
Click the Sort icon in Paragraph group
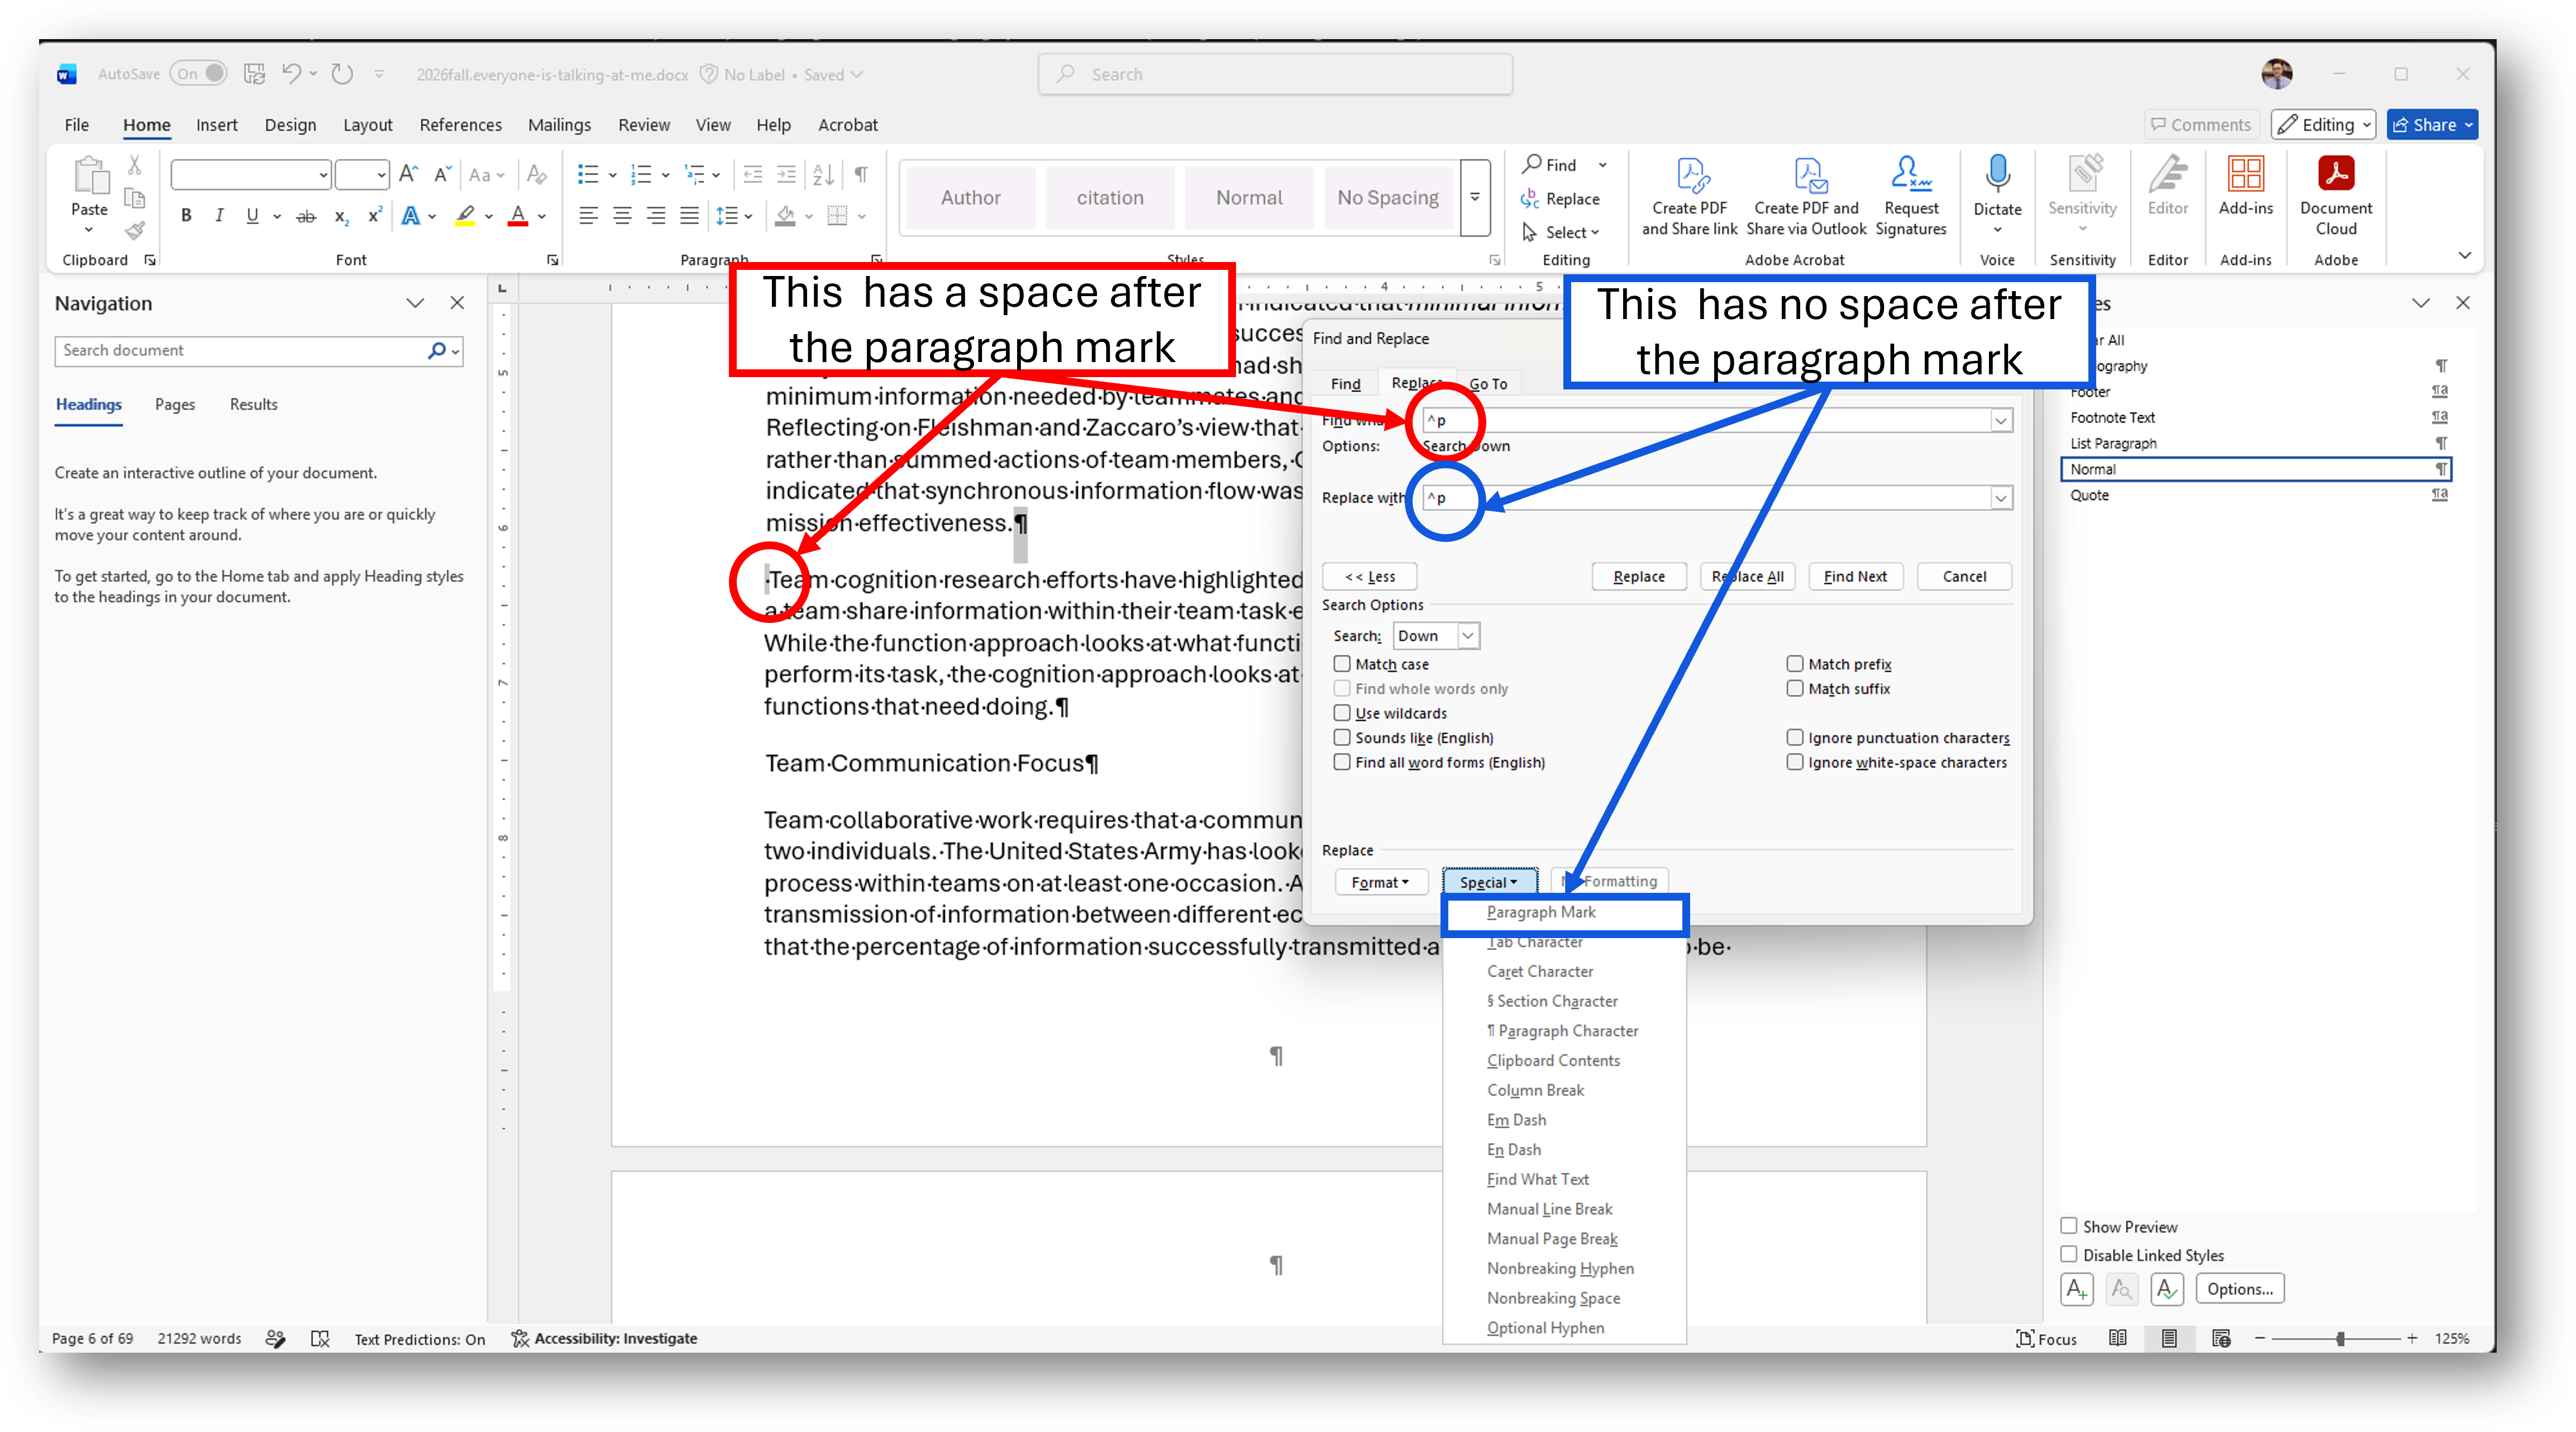(823, 175)
